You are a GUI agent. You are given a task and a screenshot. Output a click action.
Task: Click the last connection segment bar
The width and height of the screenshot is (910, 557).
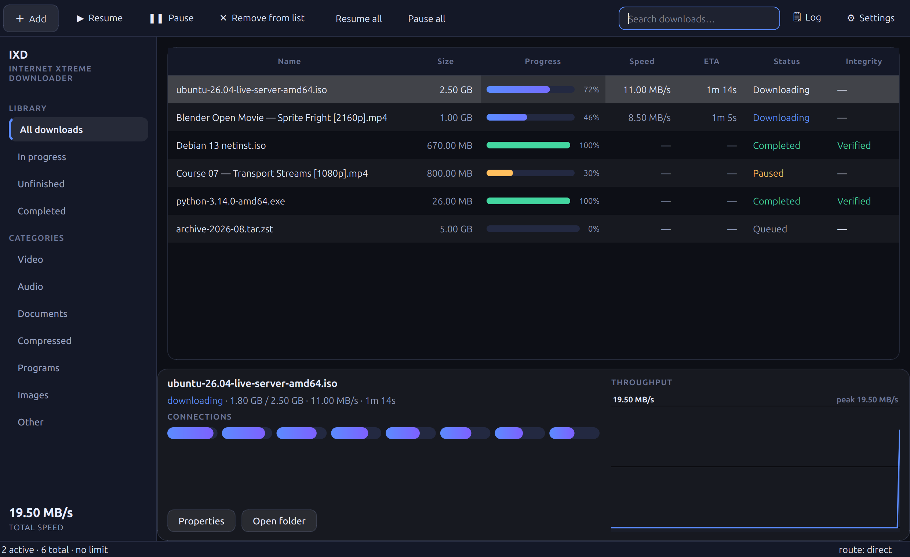coord(574,433)
